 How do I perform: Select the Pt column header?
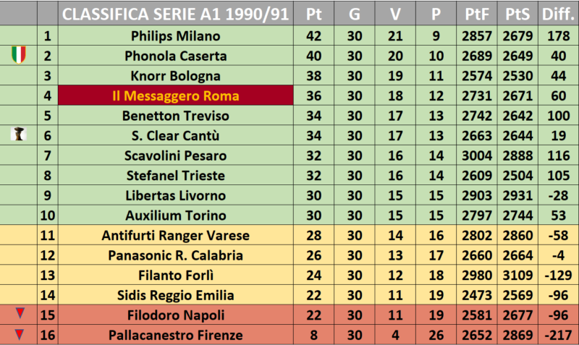click(x=314, y=14)
